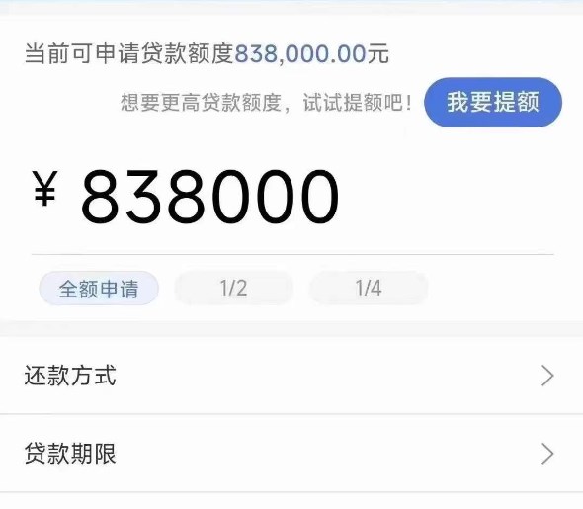
Task: Choose the 1/2 amount option
Action: (233, 289)
